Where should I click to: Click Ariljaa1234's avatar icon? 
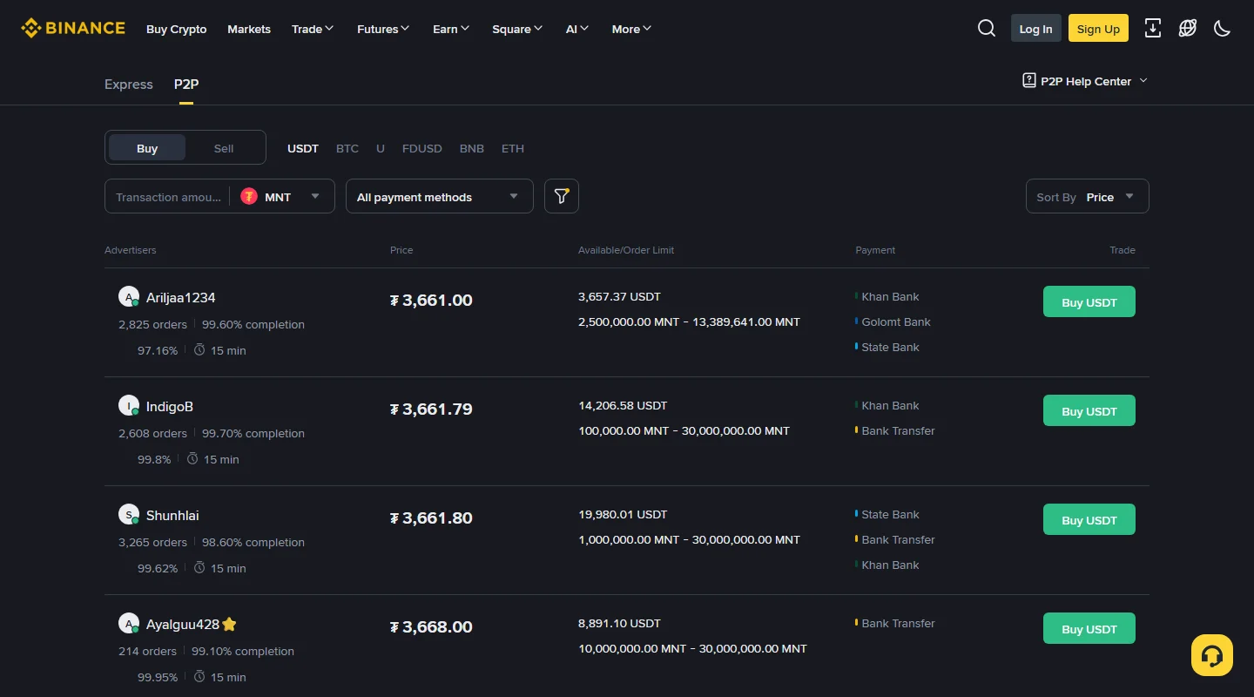click(129, 297)
